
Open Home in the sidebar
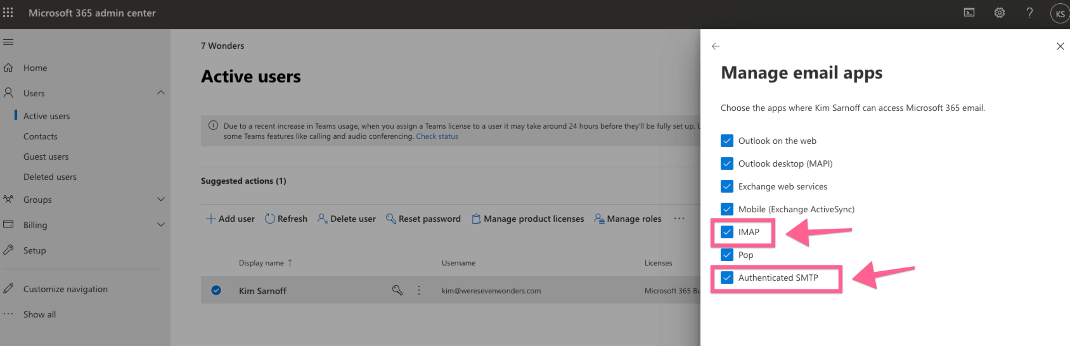pos(35,68)
